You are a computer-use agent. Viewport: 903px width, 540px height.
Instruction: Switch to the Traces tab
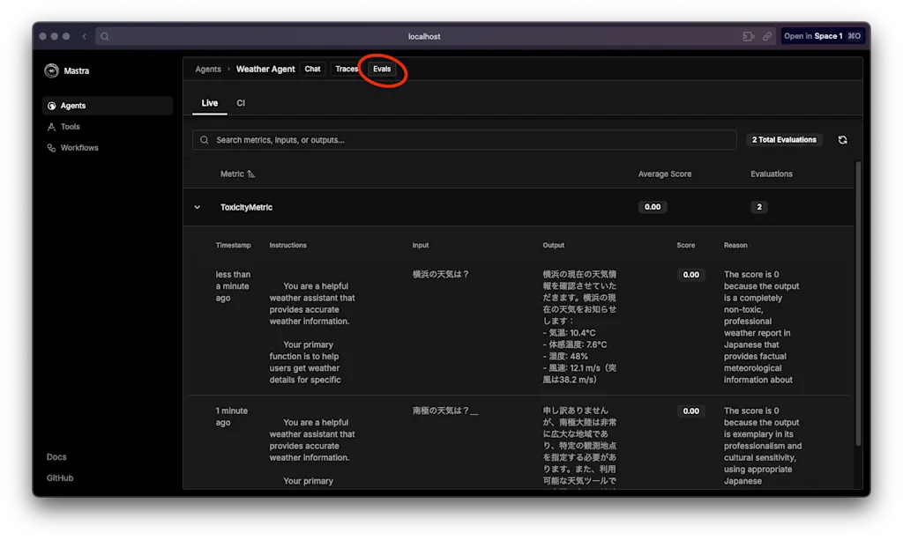347,69
